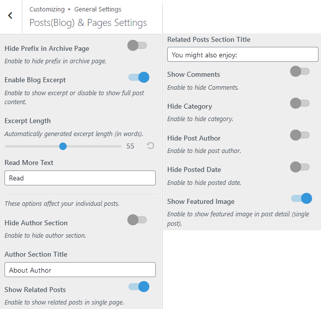Enable the Hide Post Author switch
321x309 pixels.
pos(300,135)
